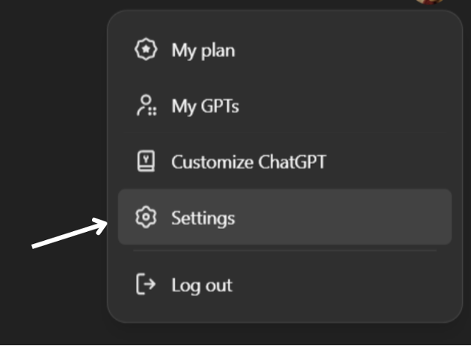Viewport: 471px width, 346px height.
Task: Click the "My GPTs" text label
Action: tap(205, 107)
